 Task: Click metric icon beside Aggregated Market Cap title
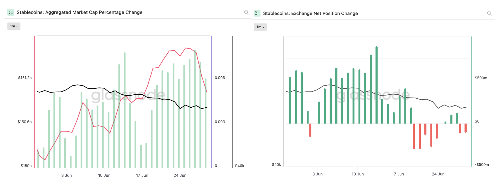click(11, 12)
